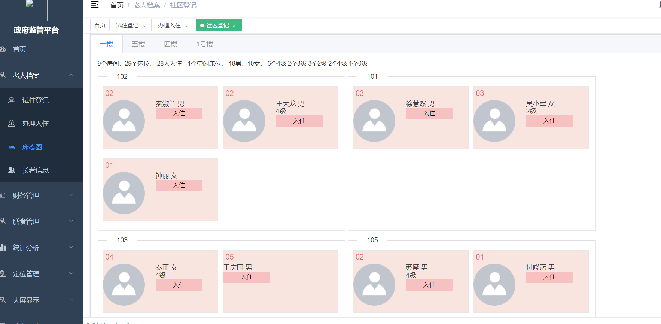Toggle the sidebar collapse hamburger icon
Viewport: 661px width, 324px height.
95,5
